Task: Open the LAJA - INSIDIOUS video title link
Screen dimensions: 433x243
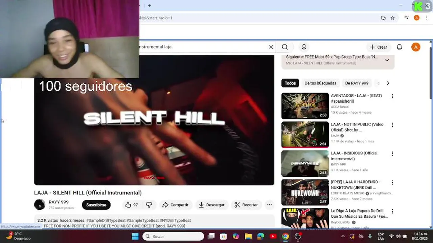Action: pos(354,156)
